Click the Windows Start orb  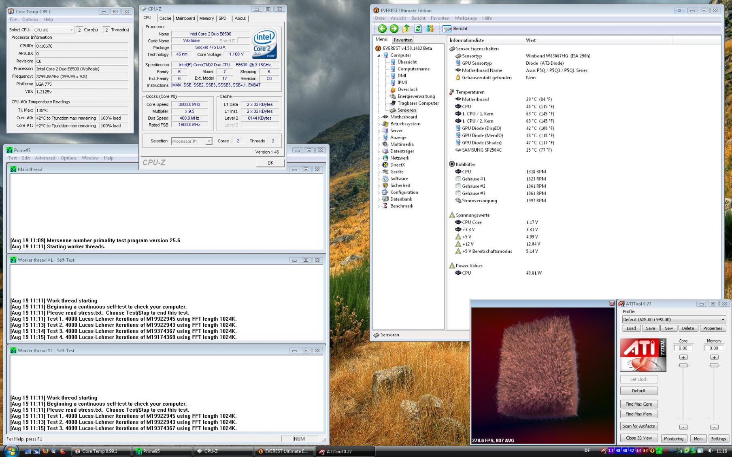click(x=11, y=451)
